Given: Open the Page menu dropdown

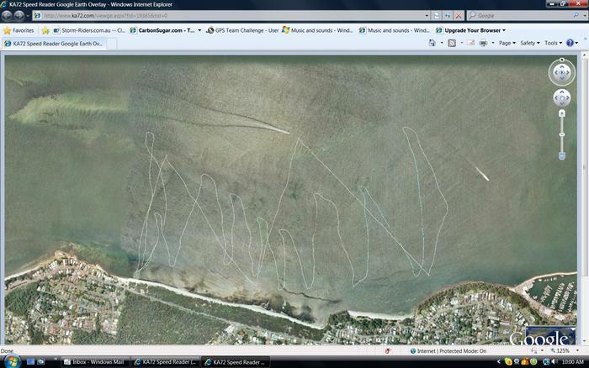Looking at the screenshot, I should (507, 43).
